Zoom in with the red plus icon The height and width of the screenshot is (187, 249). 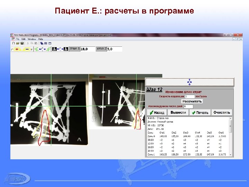17,49
